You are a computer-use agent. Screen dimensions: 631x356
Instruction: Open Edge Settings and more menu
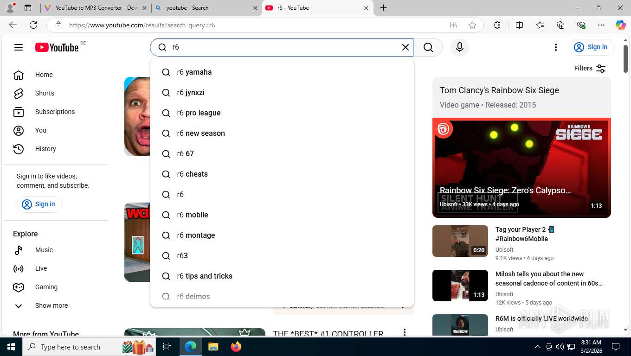[601, 25]
